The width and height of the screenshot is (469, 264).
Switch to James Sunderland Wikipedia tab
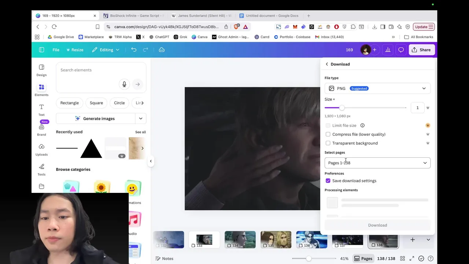coord(202,16)
